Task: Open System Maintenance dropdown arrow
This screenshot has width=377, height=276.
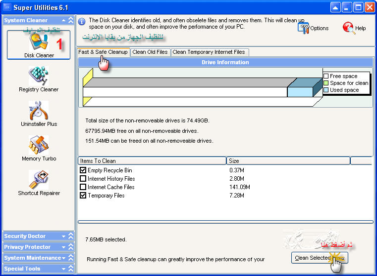Action: [x=63, y=258]
